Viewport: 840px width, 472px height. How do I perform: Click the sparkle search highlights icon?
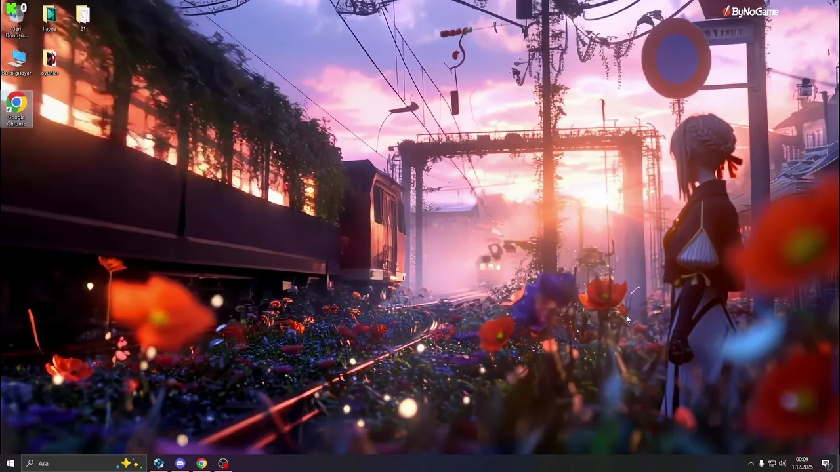(129, 463)
